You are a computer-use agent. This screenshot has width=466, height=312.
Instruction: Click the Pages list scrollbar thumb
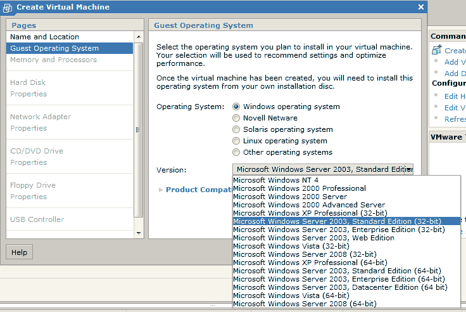[139, 130]
